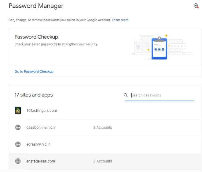This screenshot has height=172, width=202.
Task: Click the globe icon beside egrashry.nic.in
Action: [x=18, y=144]
